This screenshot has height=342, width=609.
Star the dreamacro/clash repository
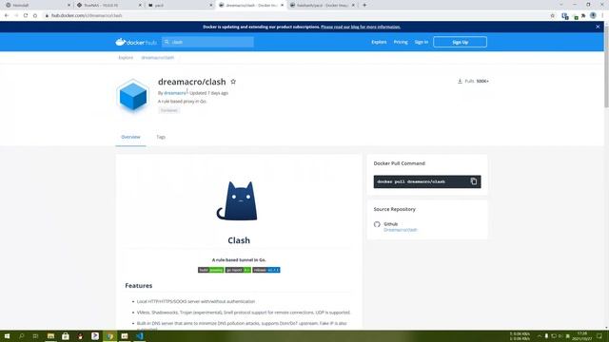pyautogui.click(x=233, y=82)
